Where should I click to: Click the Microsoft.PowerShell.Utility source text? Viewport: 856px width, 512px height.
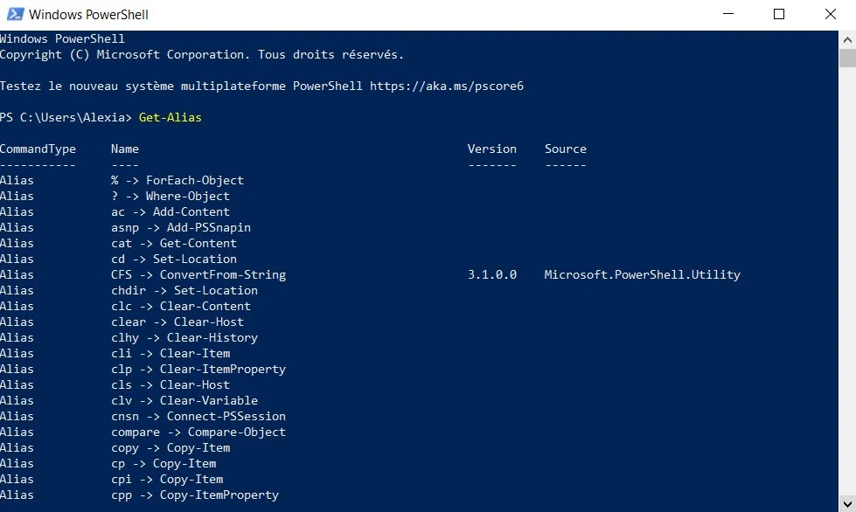[x=643, y=275]
